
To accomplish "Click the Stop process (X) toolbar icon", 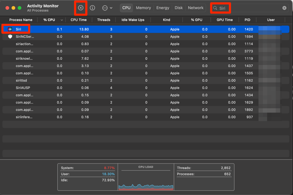I will coord(80,8).
